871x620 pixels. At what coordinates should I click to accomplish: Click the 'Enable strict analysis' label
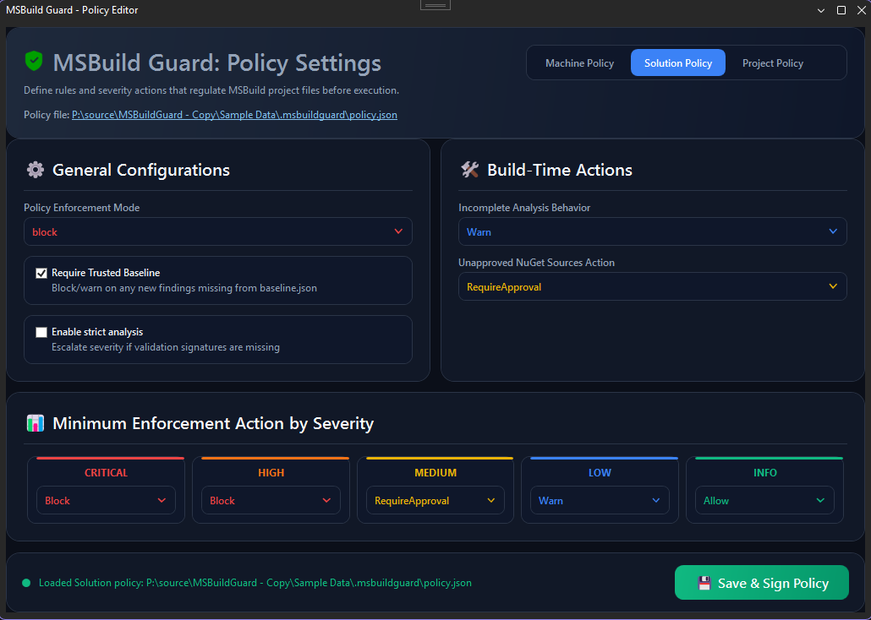pyautogui.click(x=97, y=332)
